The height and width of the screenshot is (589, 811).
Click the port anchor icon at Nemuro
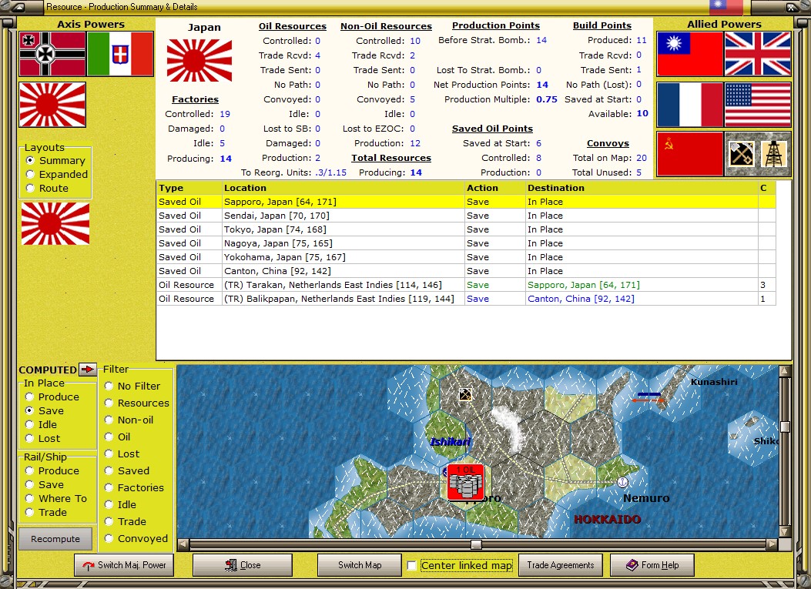coord(622,482)
